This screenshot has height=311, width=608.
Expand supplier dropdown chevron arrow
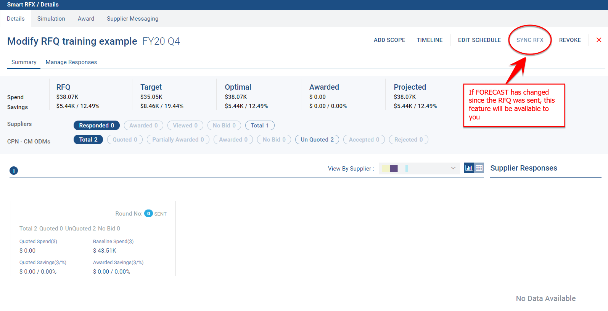click(x=453, y=168)
